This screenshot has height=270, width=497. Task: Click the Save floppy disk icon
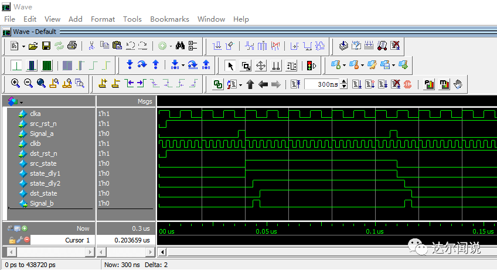[x=46, y=46]
